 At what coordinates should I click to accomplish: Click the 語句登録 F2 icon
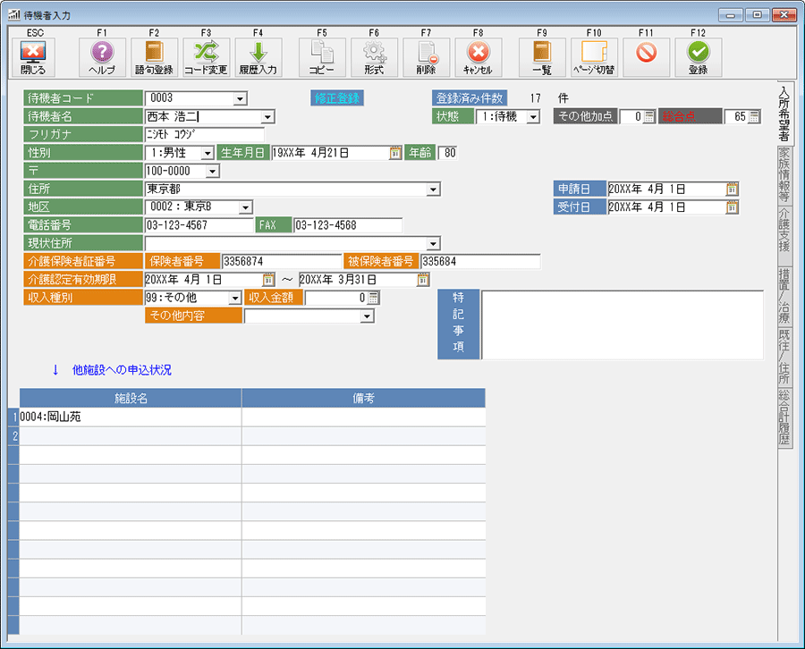pos(154,57)
